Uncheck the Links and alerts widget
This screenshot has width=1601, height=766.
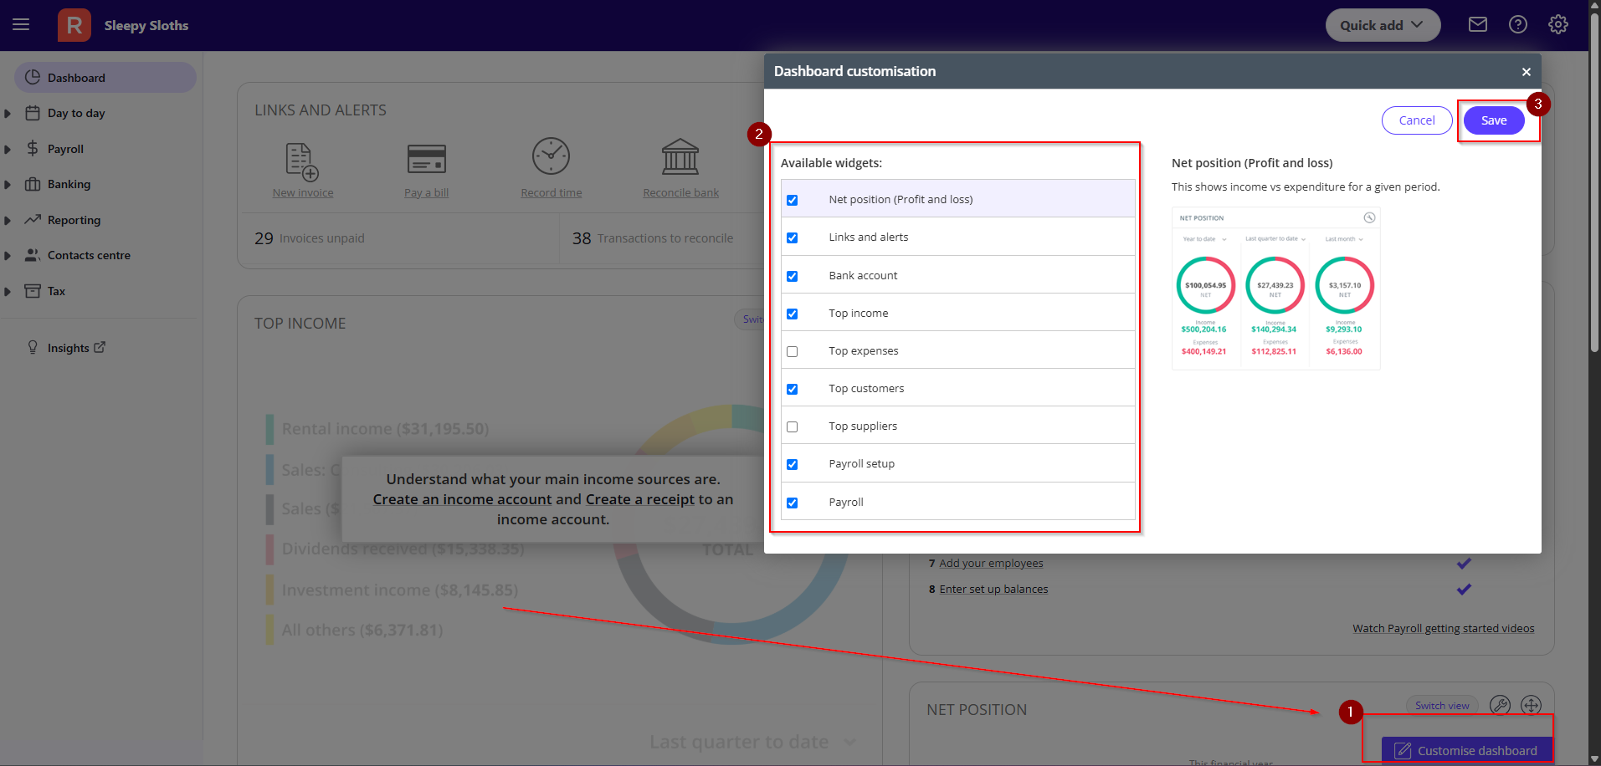point(792,237)
